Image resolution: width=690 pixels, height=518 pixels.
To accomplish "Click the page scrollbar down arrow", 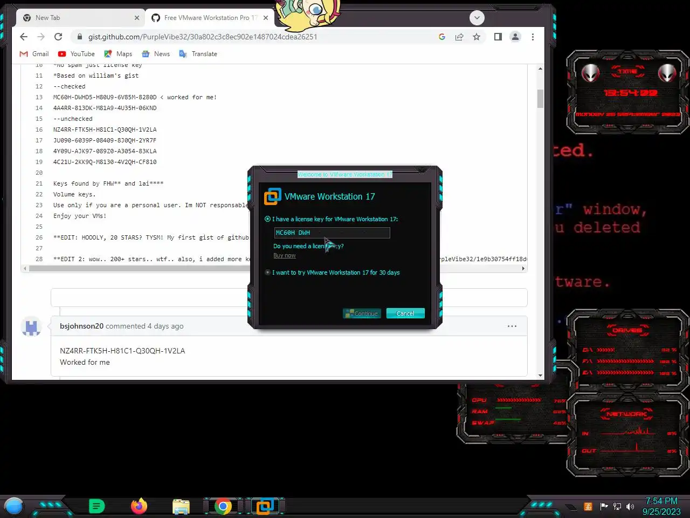I will 540,376.
